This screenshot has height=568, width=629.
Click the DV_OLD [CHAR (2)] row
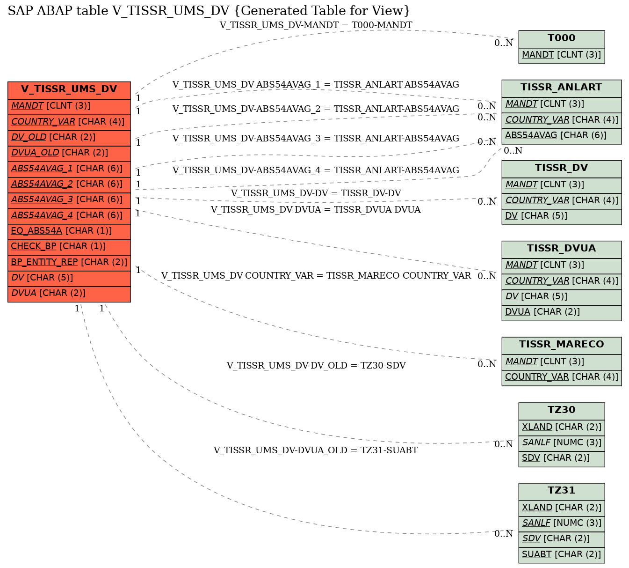pos(69,138)
